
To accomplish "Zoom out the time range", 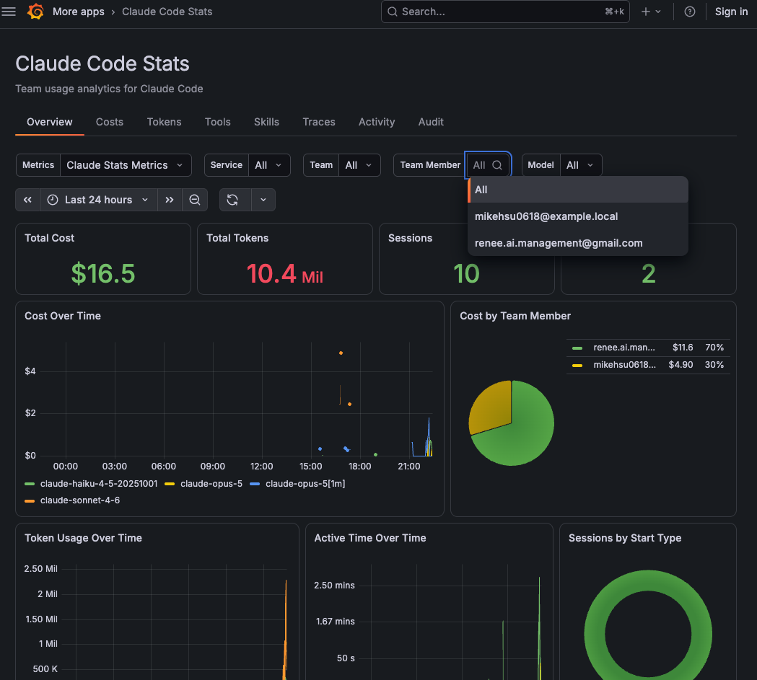I will 195,200.
